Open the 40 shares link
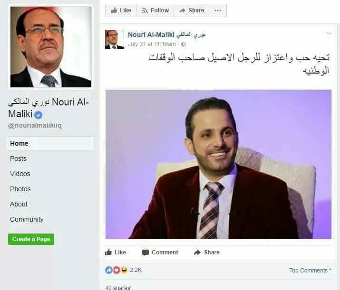This screenshot has height=290, width=340. 117,288
